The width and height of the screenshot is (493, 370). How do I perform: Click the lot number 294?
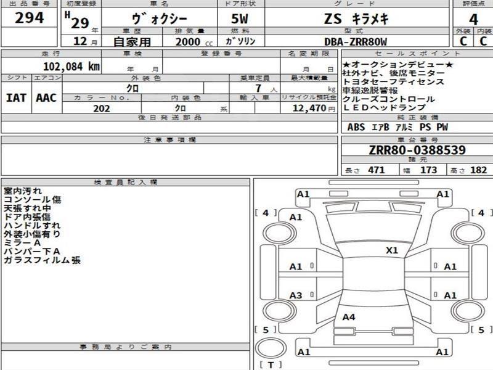point(29,18)
